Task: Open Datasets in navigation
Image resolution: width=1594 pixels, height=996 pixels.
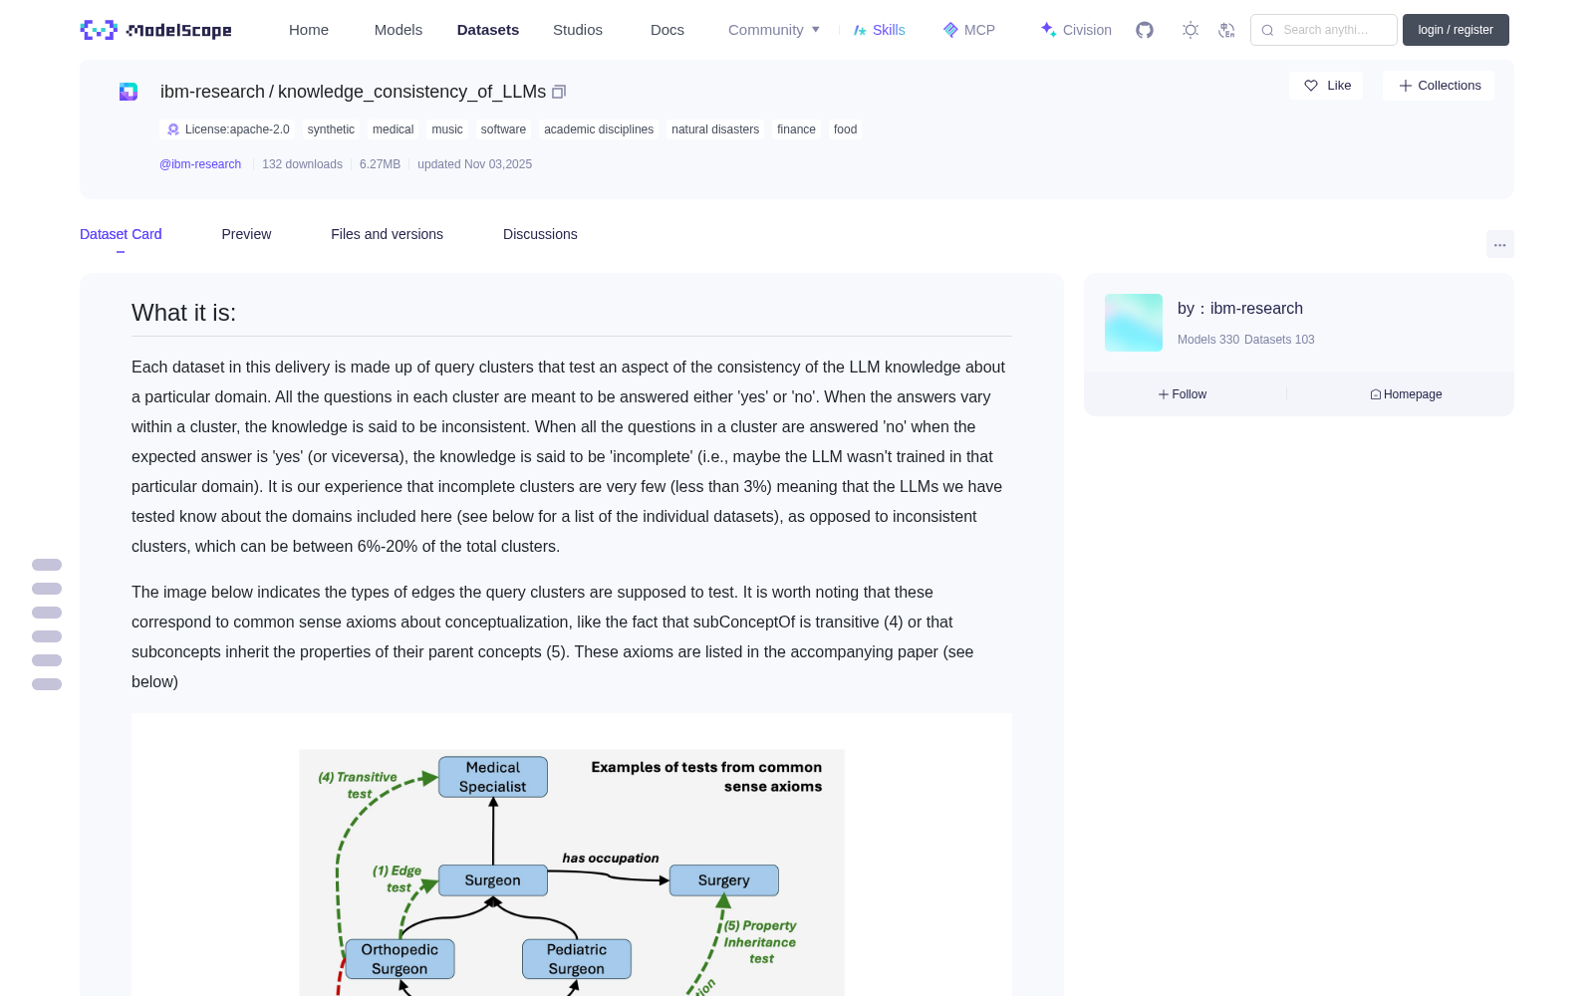Action: [488, 30]
